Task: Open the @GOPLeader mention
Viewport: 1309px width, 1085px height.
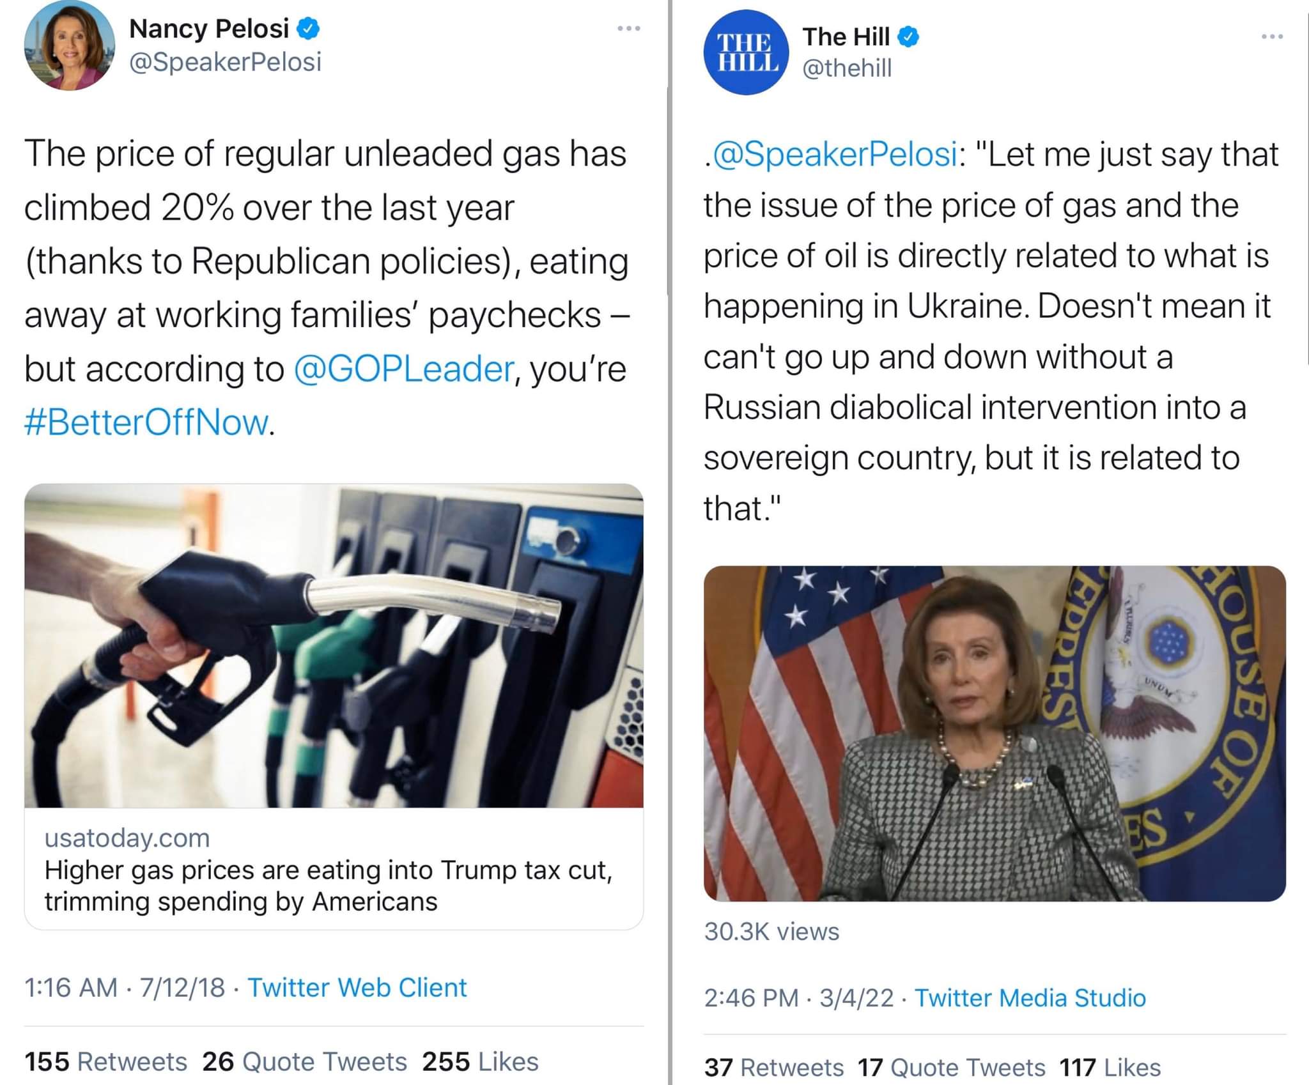Action: pyautogui.click(x=403, y=369)
